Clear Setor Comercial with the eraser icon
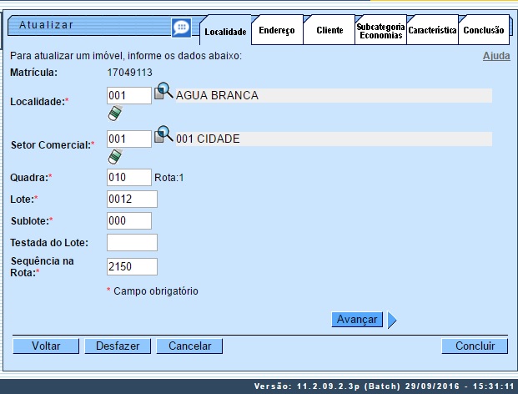 pyautogui.click(x=114, y=156)
